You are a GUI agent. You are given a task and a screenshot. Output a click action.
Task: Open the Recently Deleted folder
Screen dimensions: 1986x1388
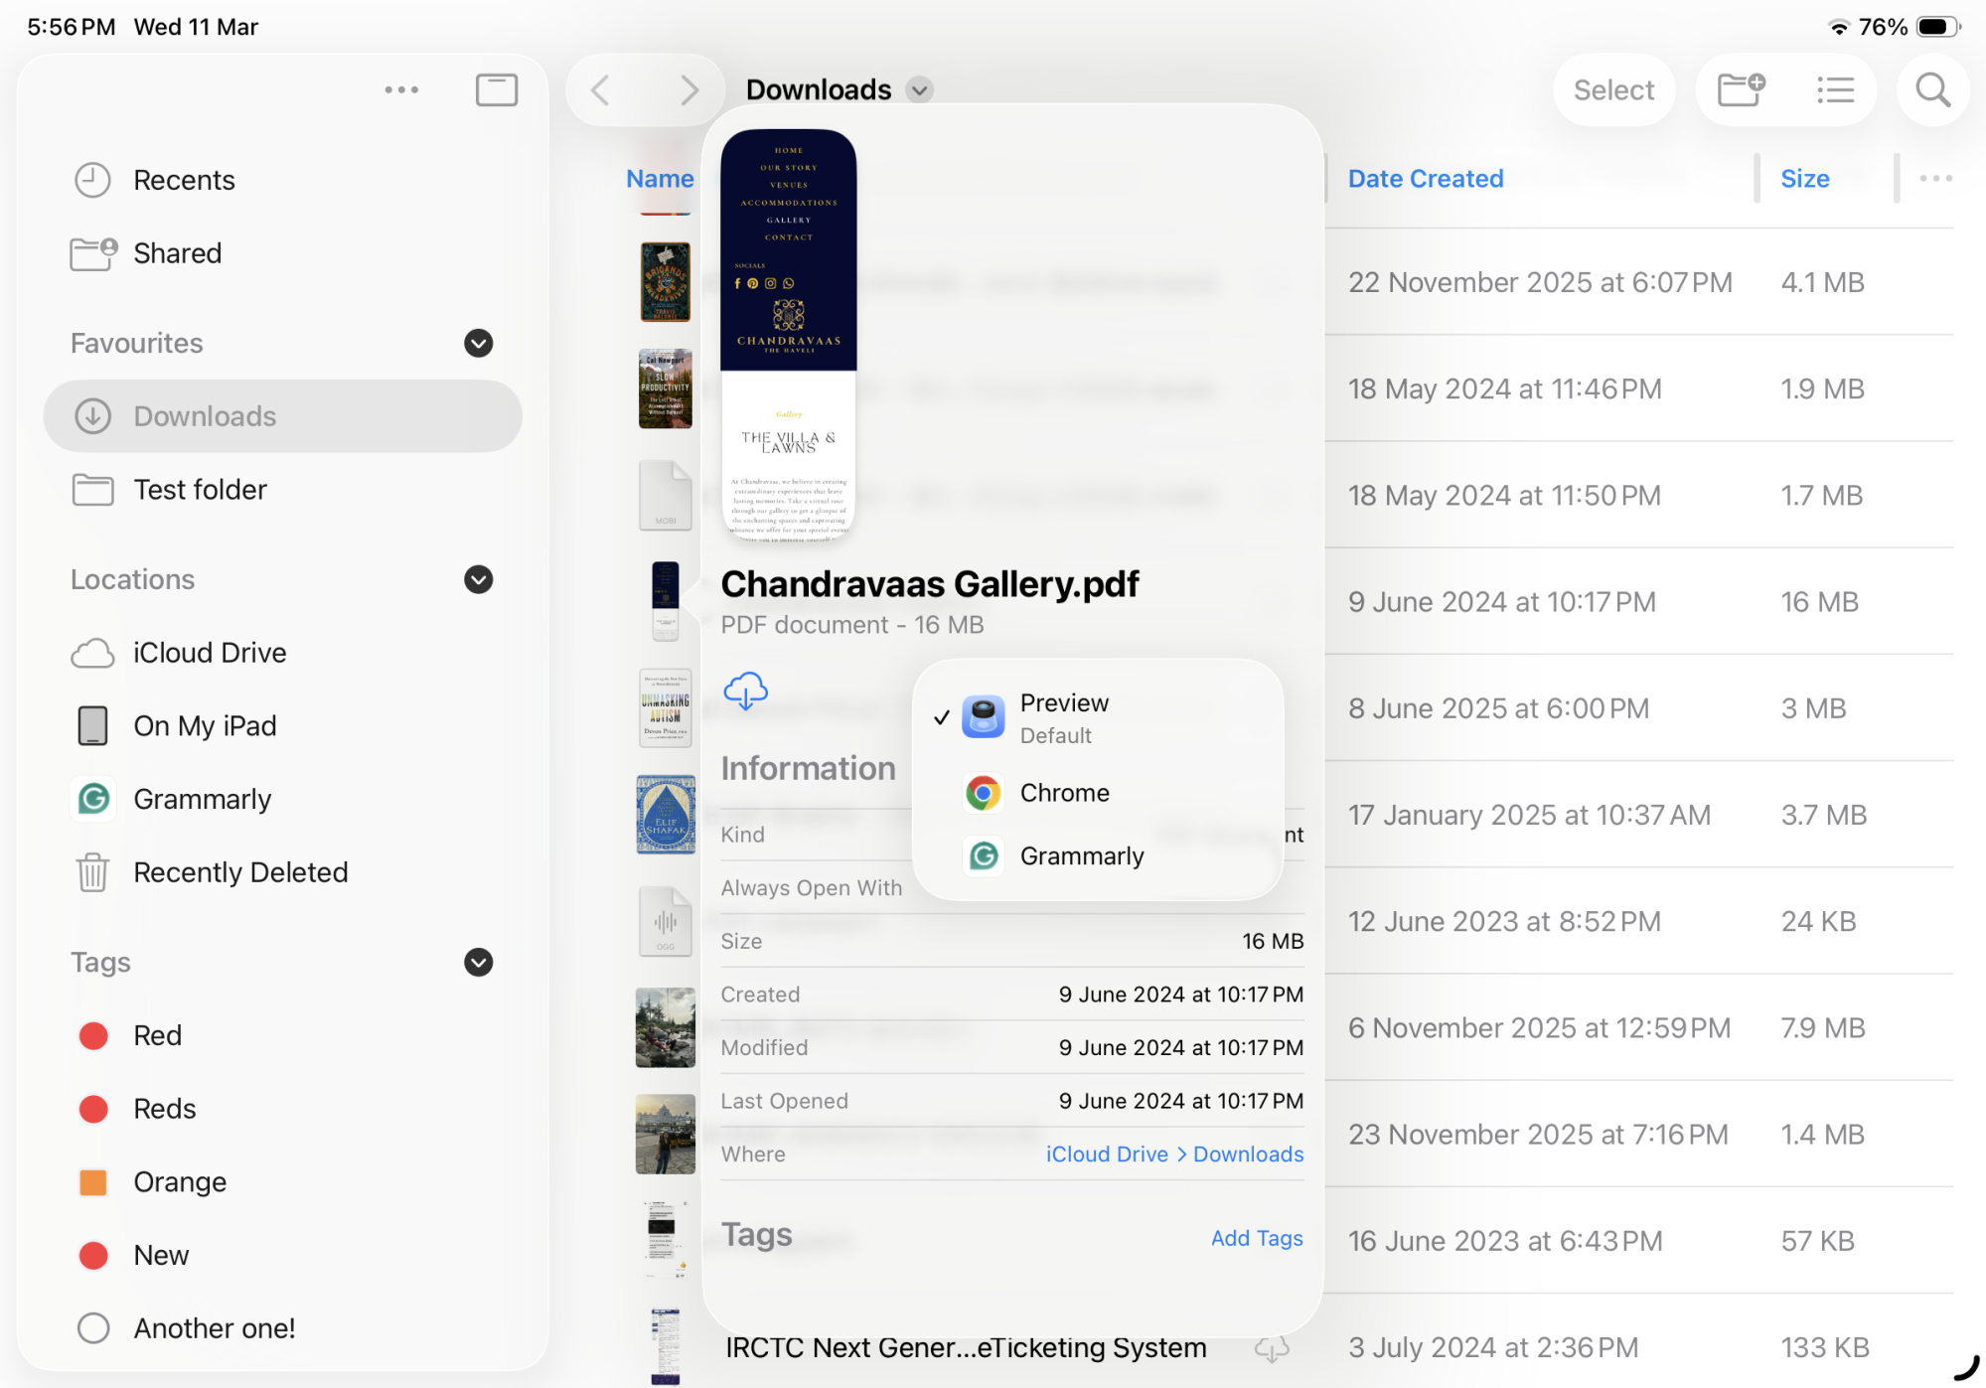tap(240, 872)
